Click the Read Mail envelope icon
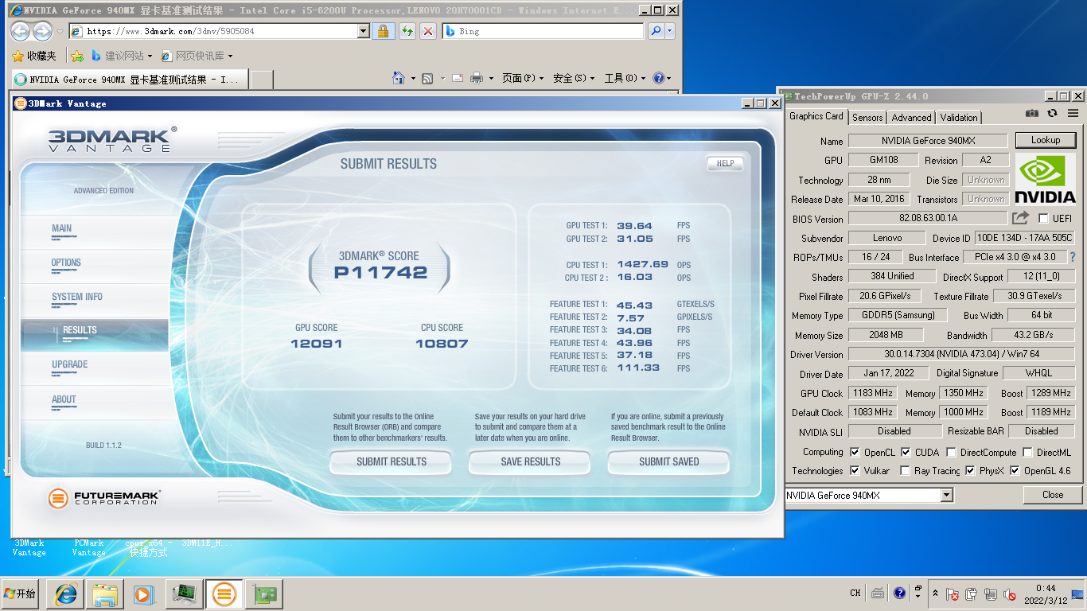Image resolution: width=1087 pixels, height=611 pixels. (458, 78)
